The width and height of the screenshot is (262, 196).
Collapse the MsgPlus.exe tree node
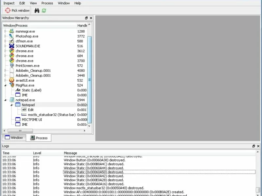point(5,85)
